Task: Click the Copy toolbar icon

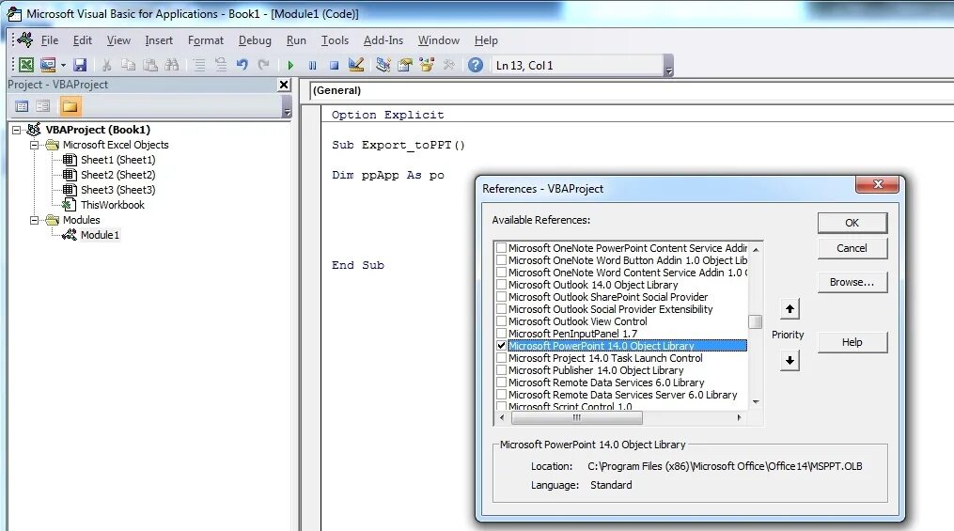Action: tap(129, 65)
